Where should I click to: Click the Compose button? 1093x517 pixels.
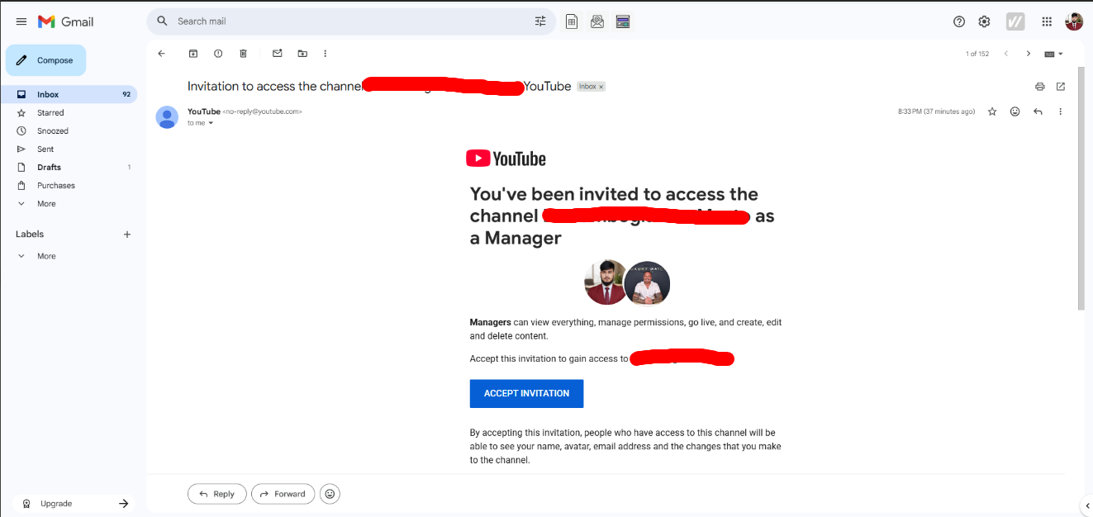pyautogui.click(x=46, y=60)
